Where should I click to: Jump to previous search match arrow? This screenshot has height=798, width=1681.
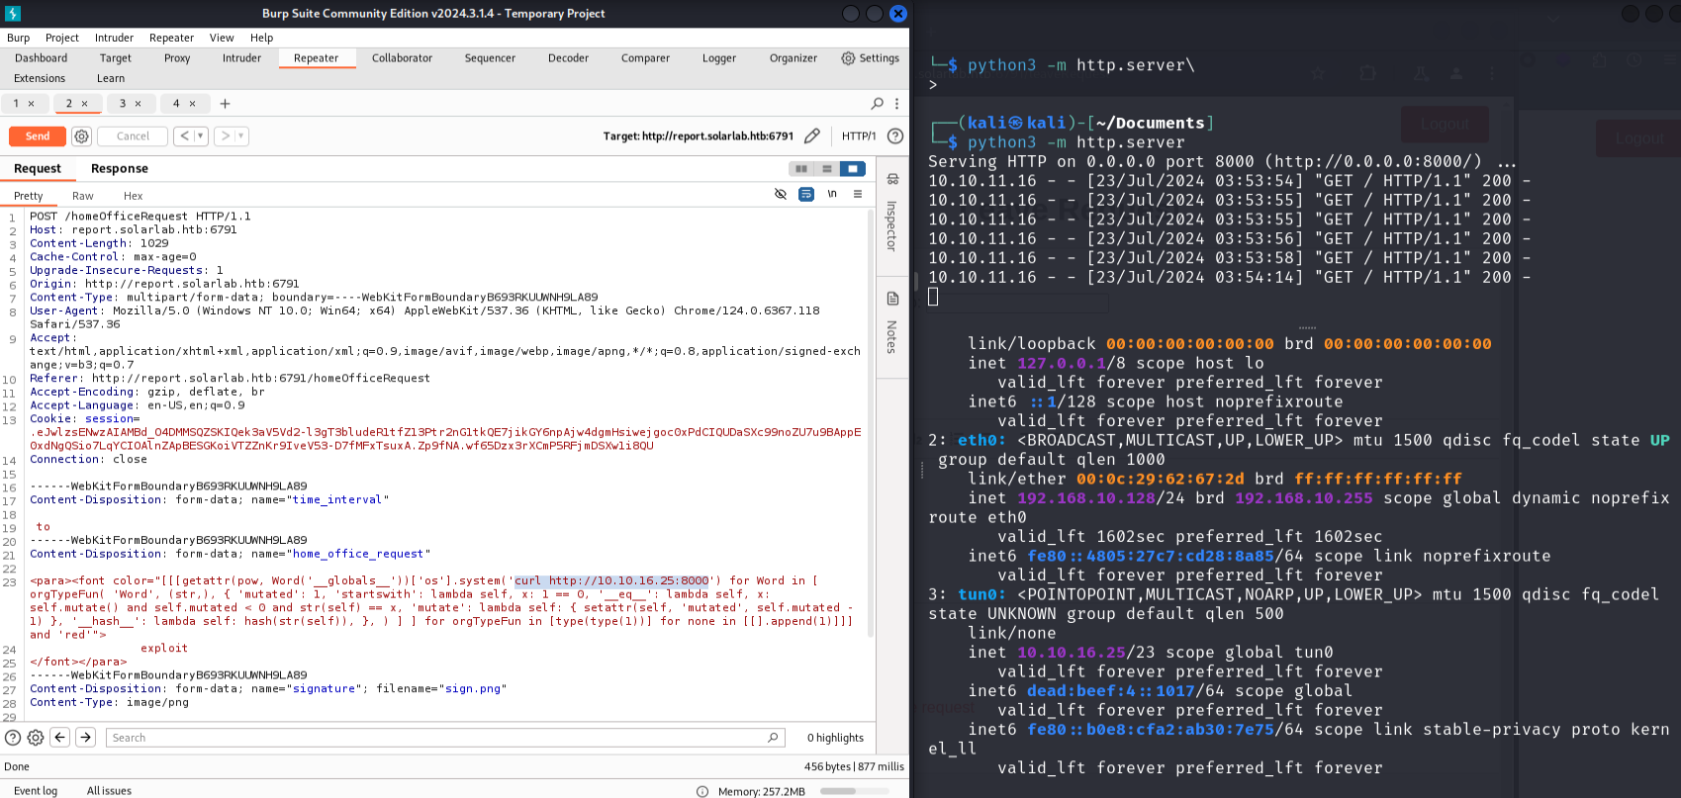[x=60, y=738]
